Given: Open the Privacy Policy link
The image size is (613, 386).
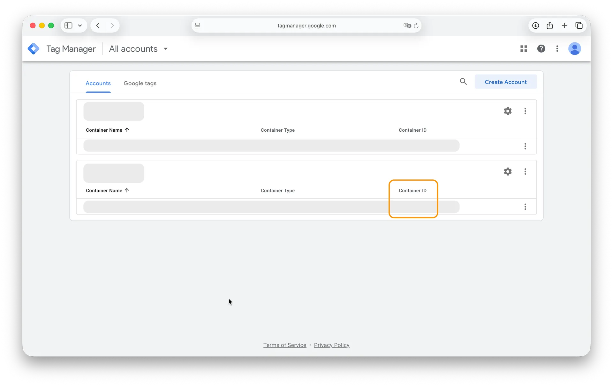Looking at the screenshot, I should click(x=331, y=345).
